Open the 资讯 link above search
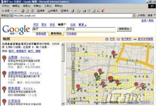The height and width of the screenshot is (106, 156). coord(52,25)
